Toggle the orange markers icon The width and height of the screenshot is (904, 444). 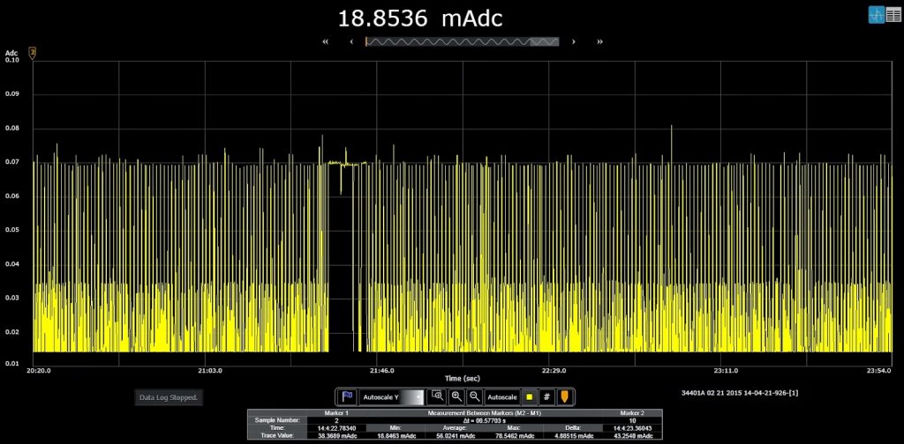click(x=564, y=397)
